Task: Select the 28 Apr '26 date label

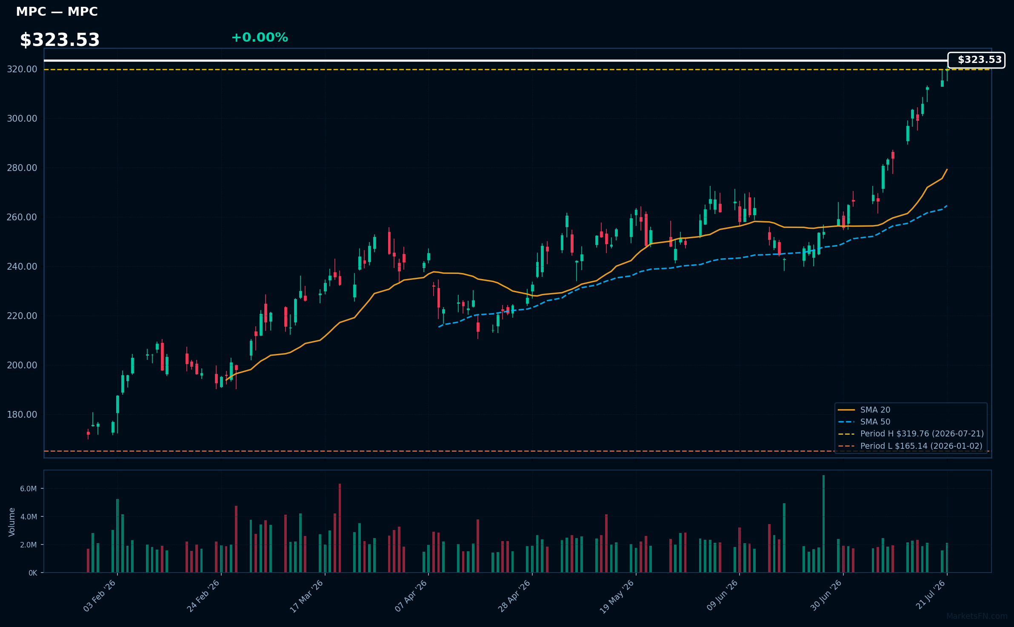Action: [x=514, y=596]
